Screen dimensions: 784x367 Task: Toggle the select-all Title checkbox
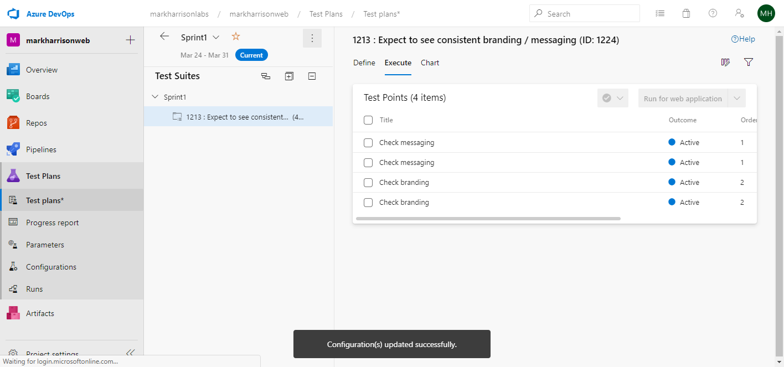click(x=368, y=120)
